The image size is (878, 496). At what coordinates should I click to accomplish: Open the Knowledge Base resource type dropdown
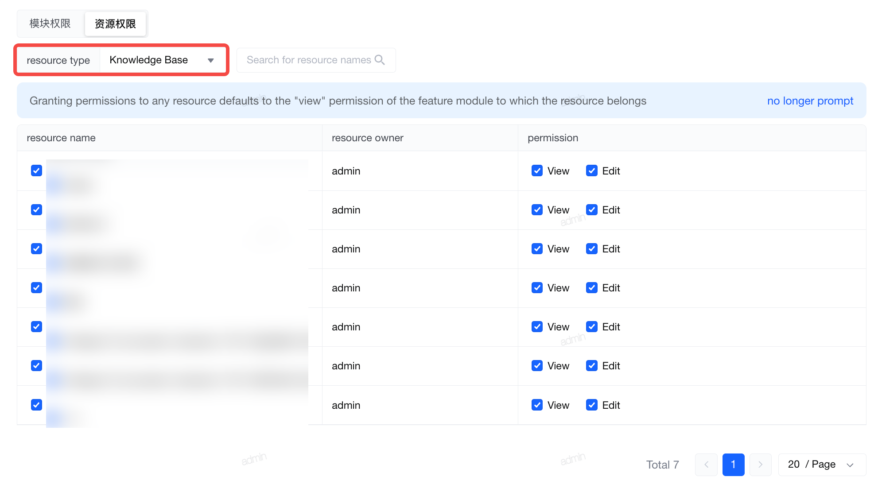click(x=162, y=60)
